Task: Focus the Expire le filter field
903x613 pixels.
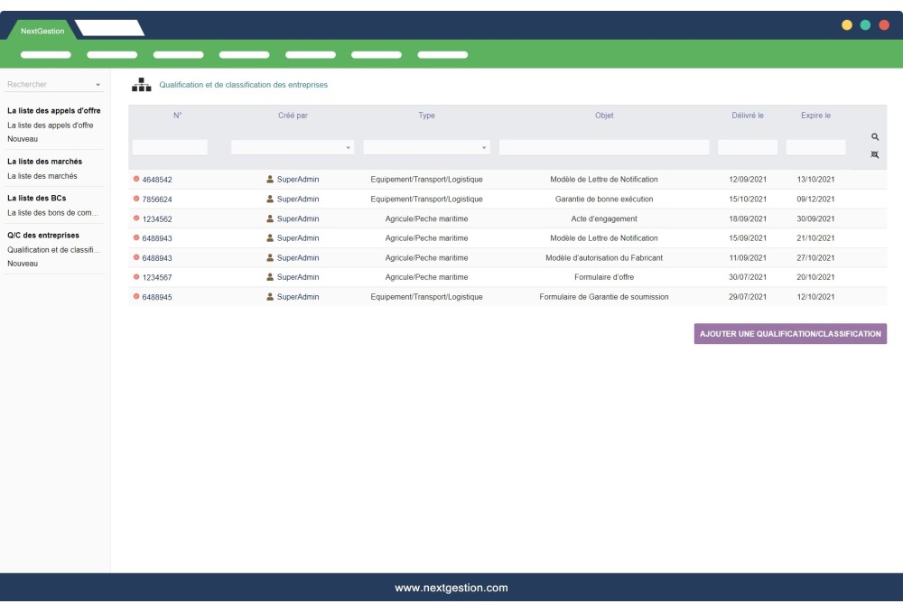Action: tap(815, 147)
